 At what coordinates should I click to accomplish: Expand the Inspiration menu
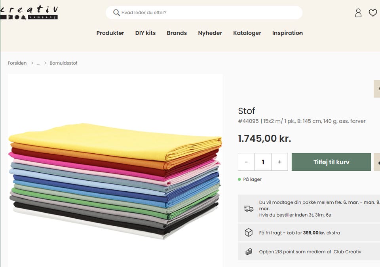click(x=287, y=33)
